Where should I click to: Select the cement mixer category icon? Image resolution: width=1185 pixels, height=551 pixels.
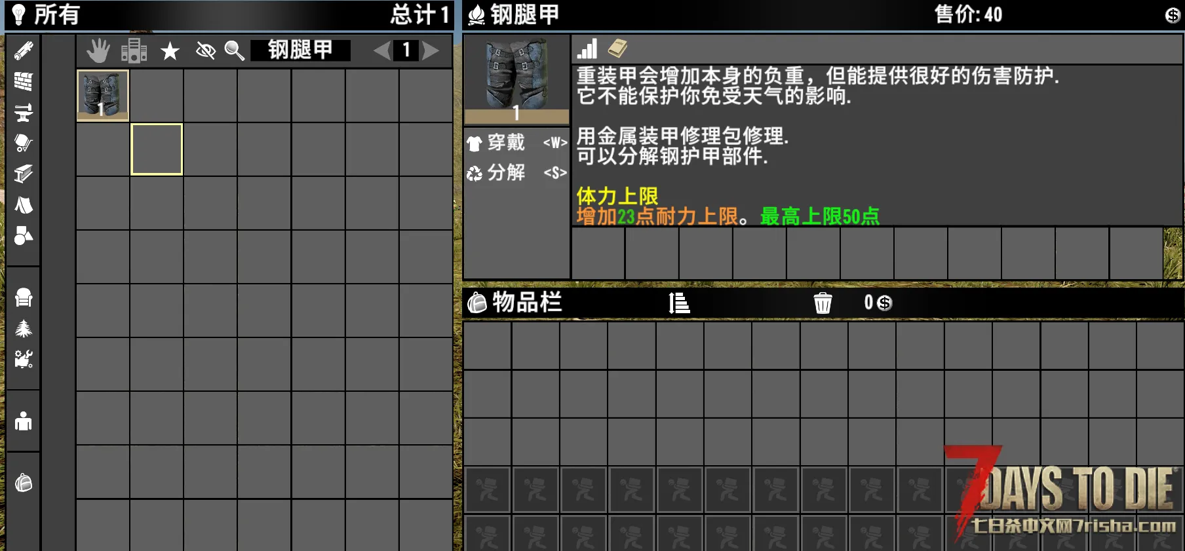pyautogui.click(x=24, y=143)
